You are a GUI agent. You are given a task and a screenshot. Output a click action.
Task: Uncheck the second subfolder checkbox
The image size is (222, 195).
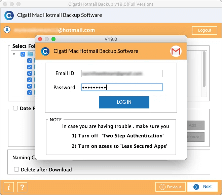pos(30,67)
